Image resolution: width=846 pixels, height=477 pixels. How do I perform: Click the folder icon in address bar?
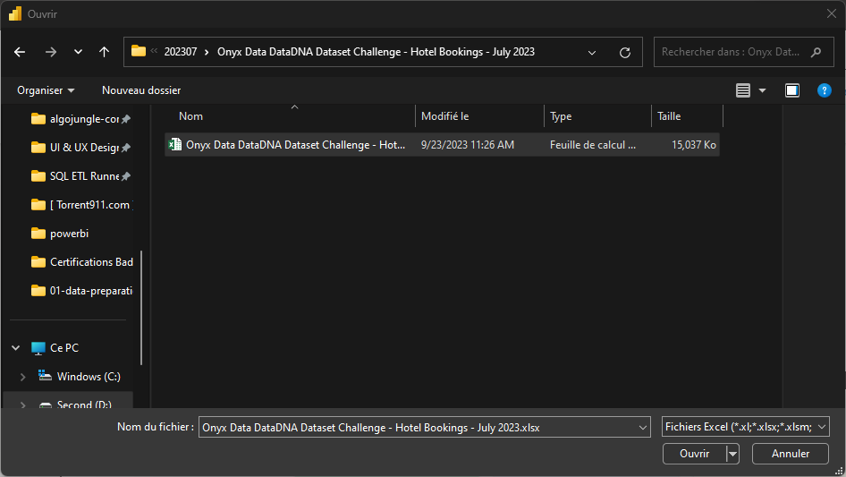tap(139, 51)
